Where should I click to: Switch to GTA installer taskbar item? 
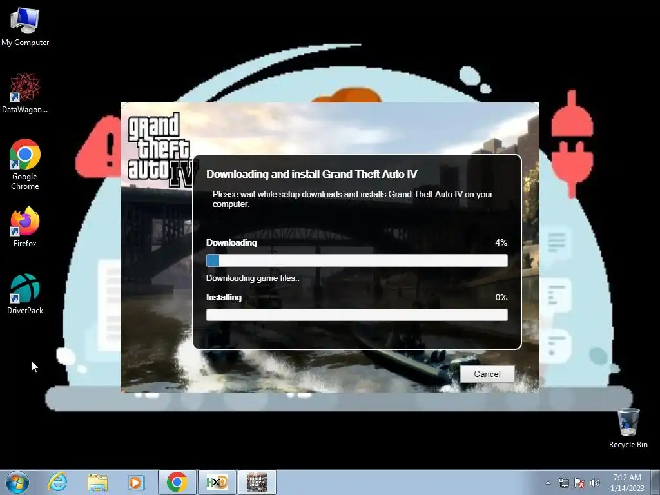[x=257, y=482]
